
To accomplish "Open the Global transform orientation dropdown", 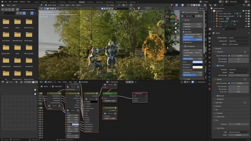I will (111, 5).
